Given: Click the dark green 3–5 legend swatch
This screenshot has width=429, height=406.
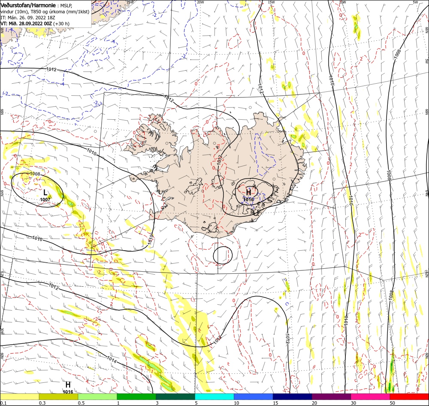Looking at the screenshot, I should click(175, 397).
